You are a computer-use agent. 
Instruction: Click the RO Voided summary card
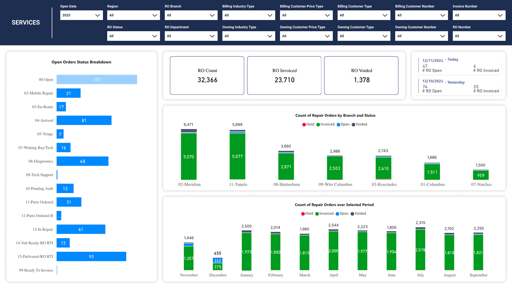click(361, 75)
